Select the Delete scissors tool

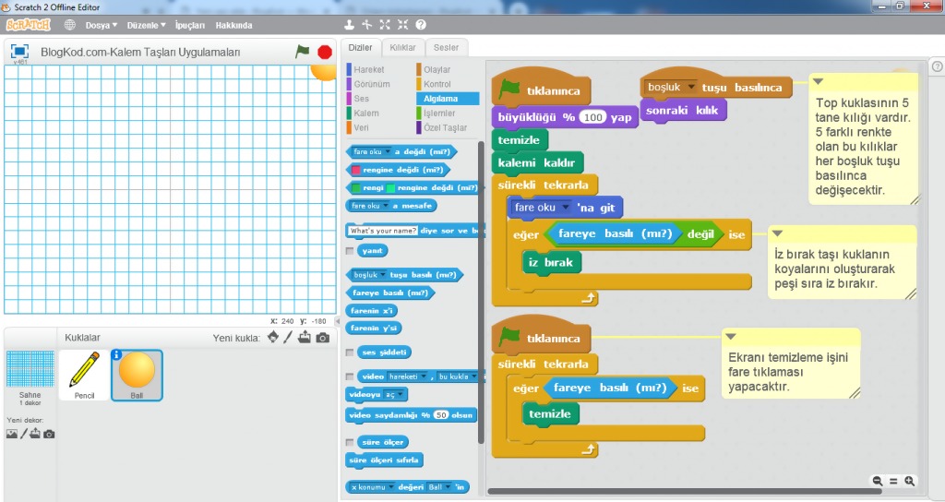click(x=366, y=25)
